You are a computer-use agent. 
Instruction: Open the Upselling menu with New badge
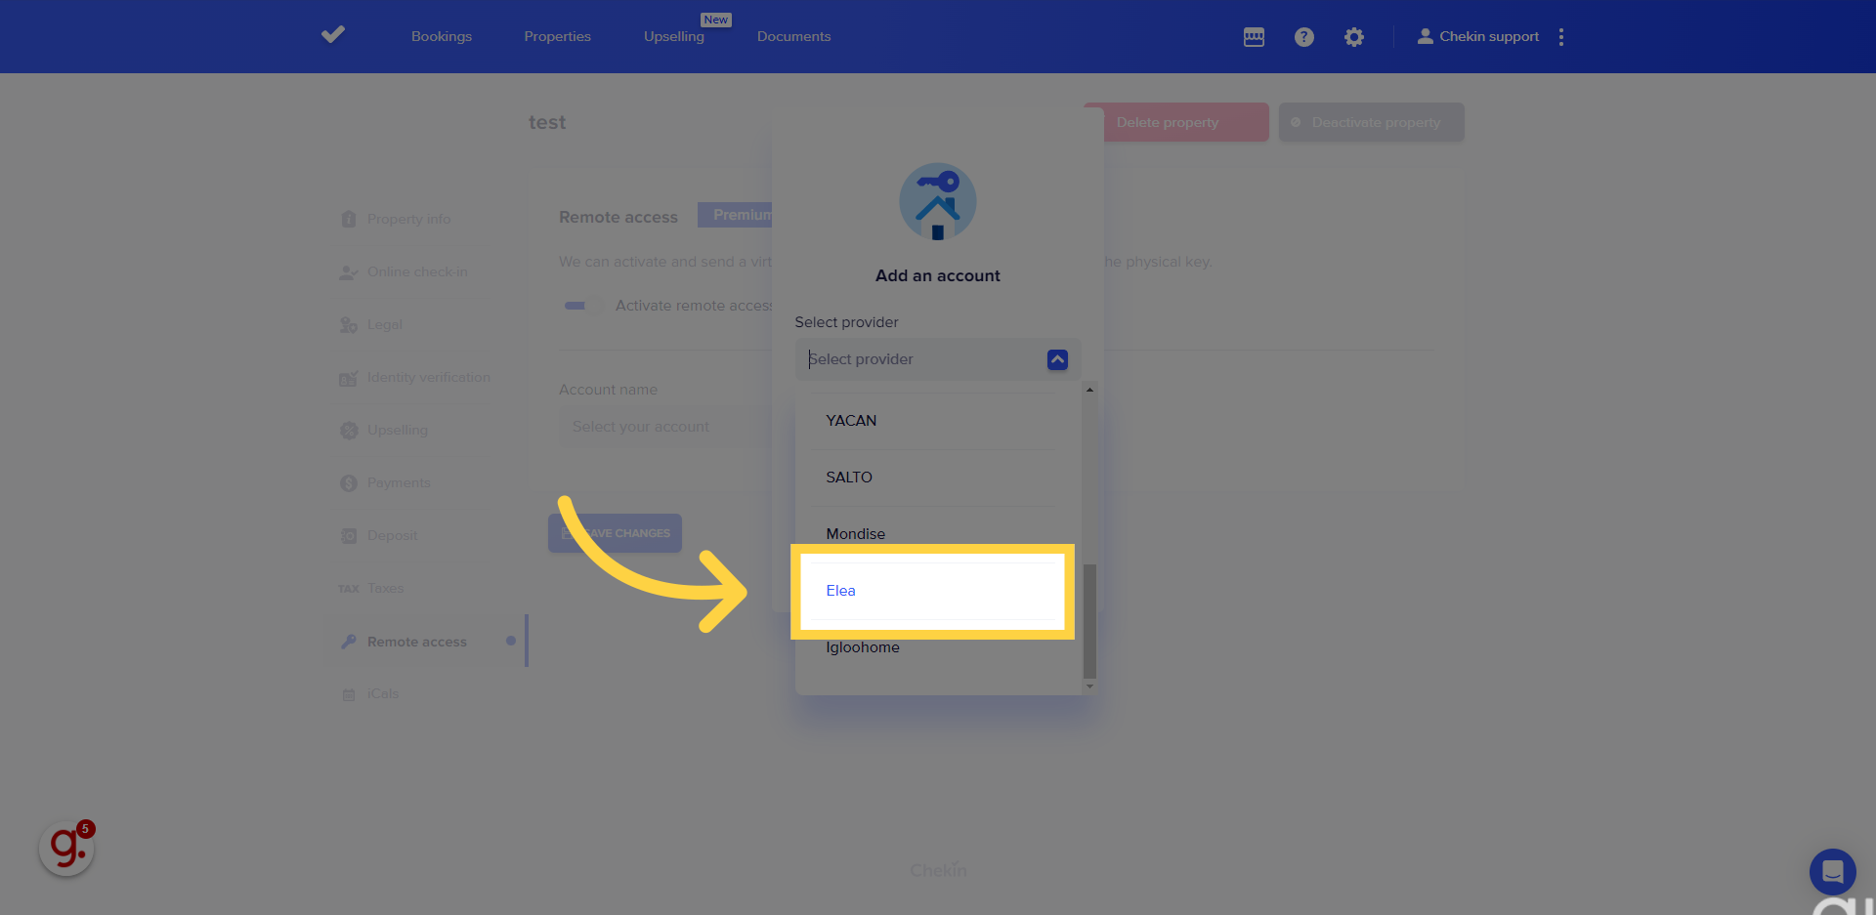674,36
